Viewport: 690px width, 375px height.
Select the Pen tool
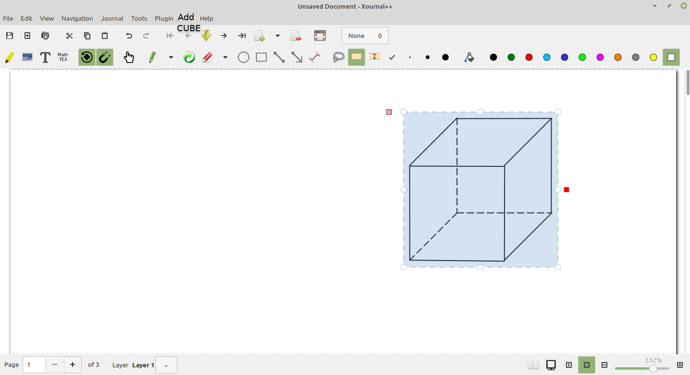[x=152, y=57]
